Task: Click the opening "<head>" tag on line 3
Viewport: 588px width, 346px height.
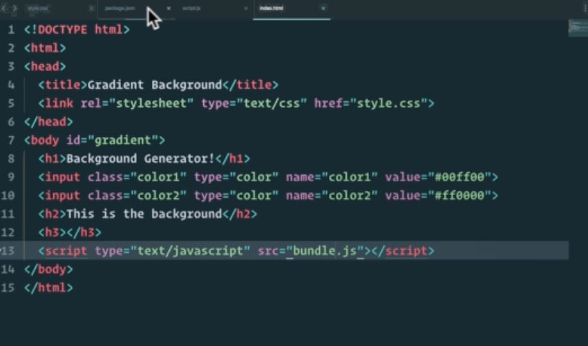Action: tap(45, 67)
